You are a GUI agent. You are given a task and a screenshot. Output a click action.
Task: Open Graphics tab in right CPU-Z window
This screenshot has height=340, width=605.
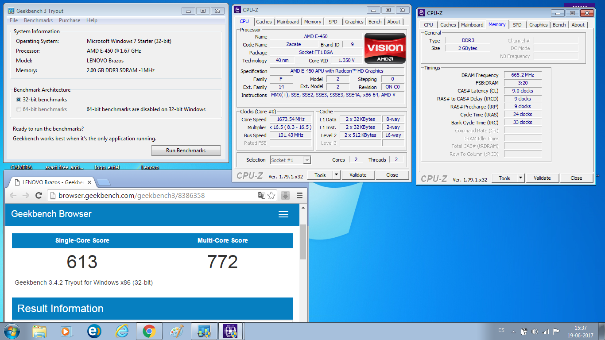[x=539, y=25]
